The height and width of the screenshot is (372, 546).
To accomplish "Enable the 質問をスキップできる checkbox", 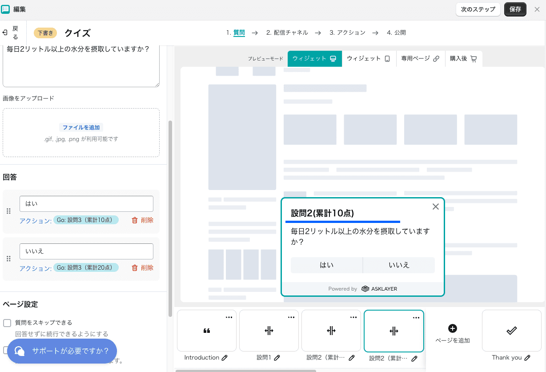I will click(6, 322).
